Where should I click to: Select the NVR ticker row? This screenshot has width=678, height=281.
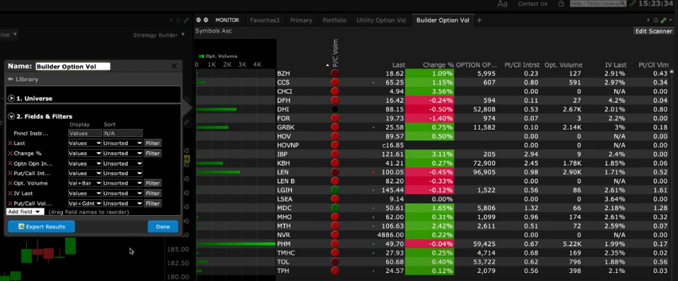coord(432,235)
